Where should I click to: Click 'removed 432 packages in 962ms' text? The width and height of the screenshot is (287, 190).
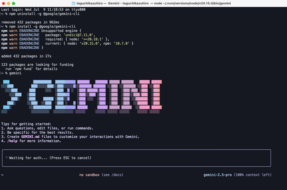click(x=30, y=22)
